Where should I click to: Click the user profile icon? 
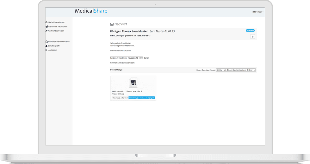tap(46, 46)
